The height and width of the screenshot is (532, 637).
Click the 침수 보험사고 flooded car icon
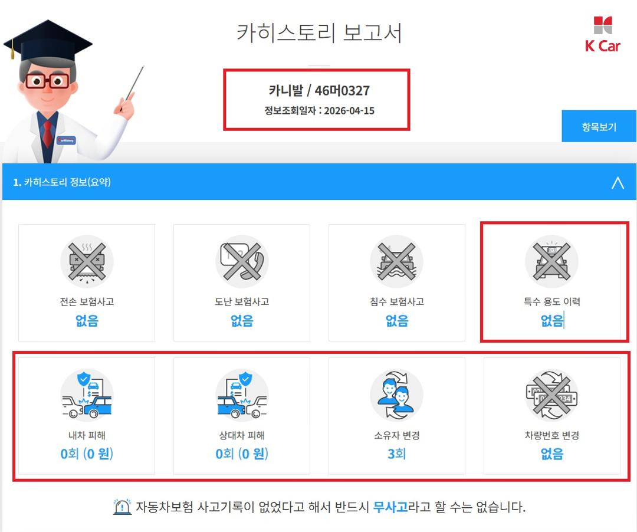pos(396,261)
